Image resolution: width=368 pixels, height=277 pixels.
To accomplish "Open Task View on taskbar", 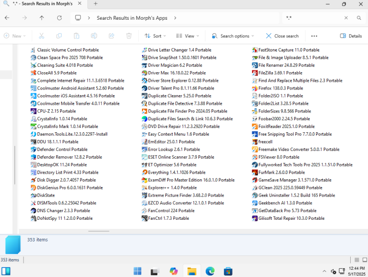I will coord(155,271).
